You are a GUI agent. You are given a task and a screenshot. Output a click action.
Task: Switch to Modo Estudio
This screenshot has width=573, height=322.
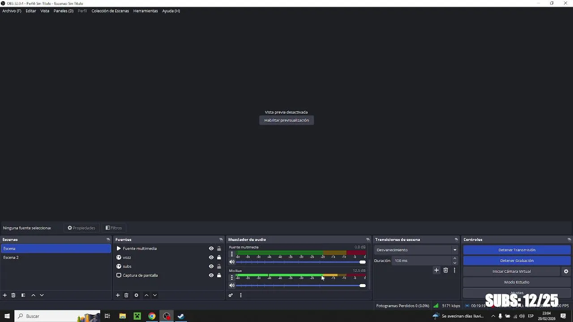coord(517,282)
